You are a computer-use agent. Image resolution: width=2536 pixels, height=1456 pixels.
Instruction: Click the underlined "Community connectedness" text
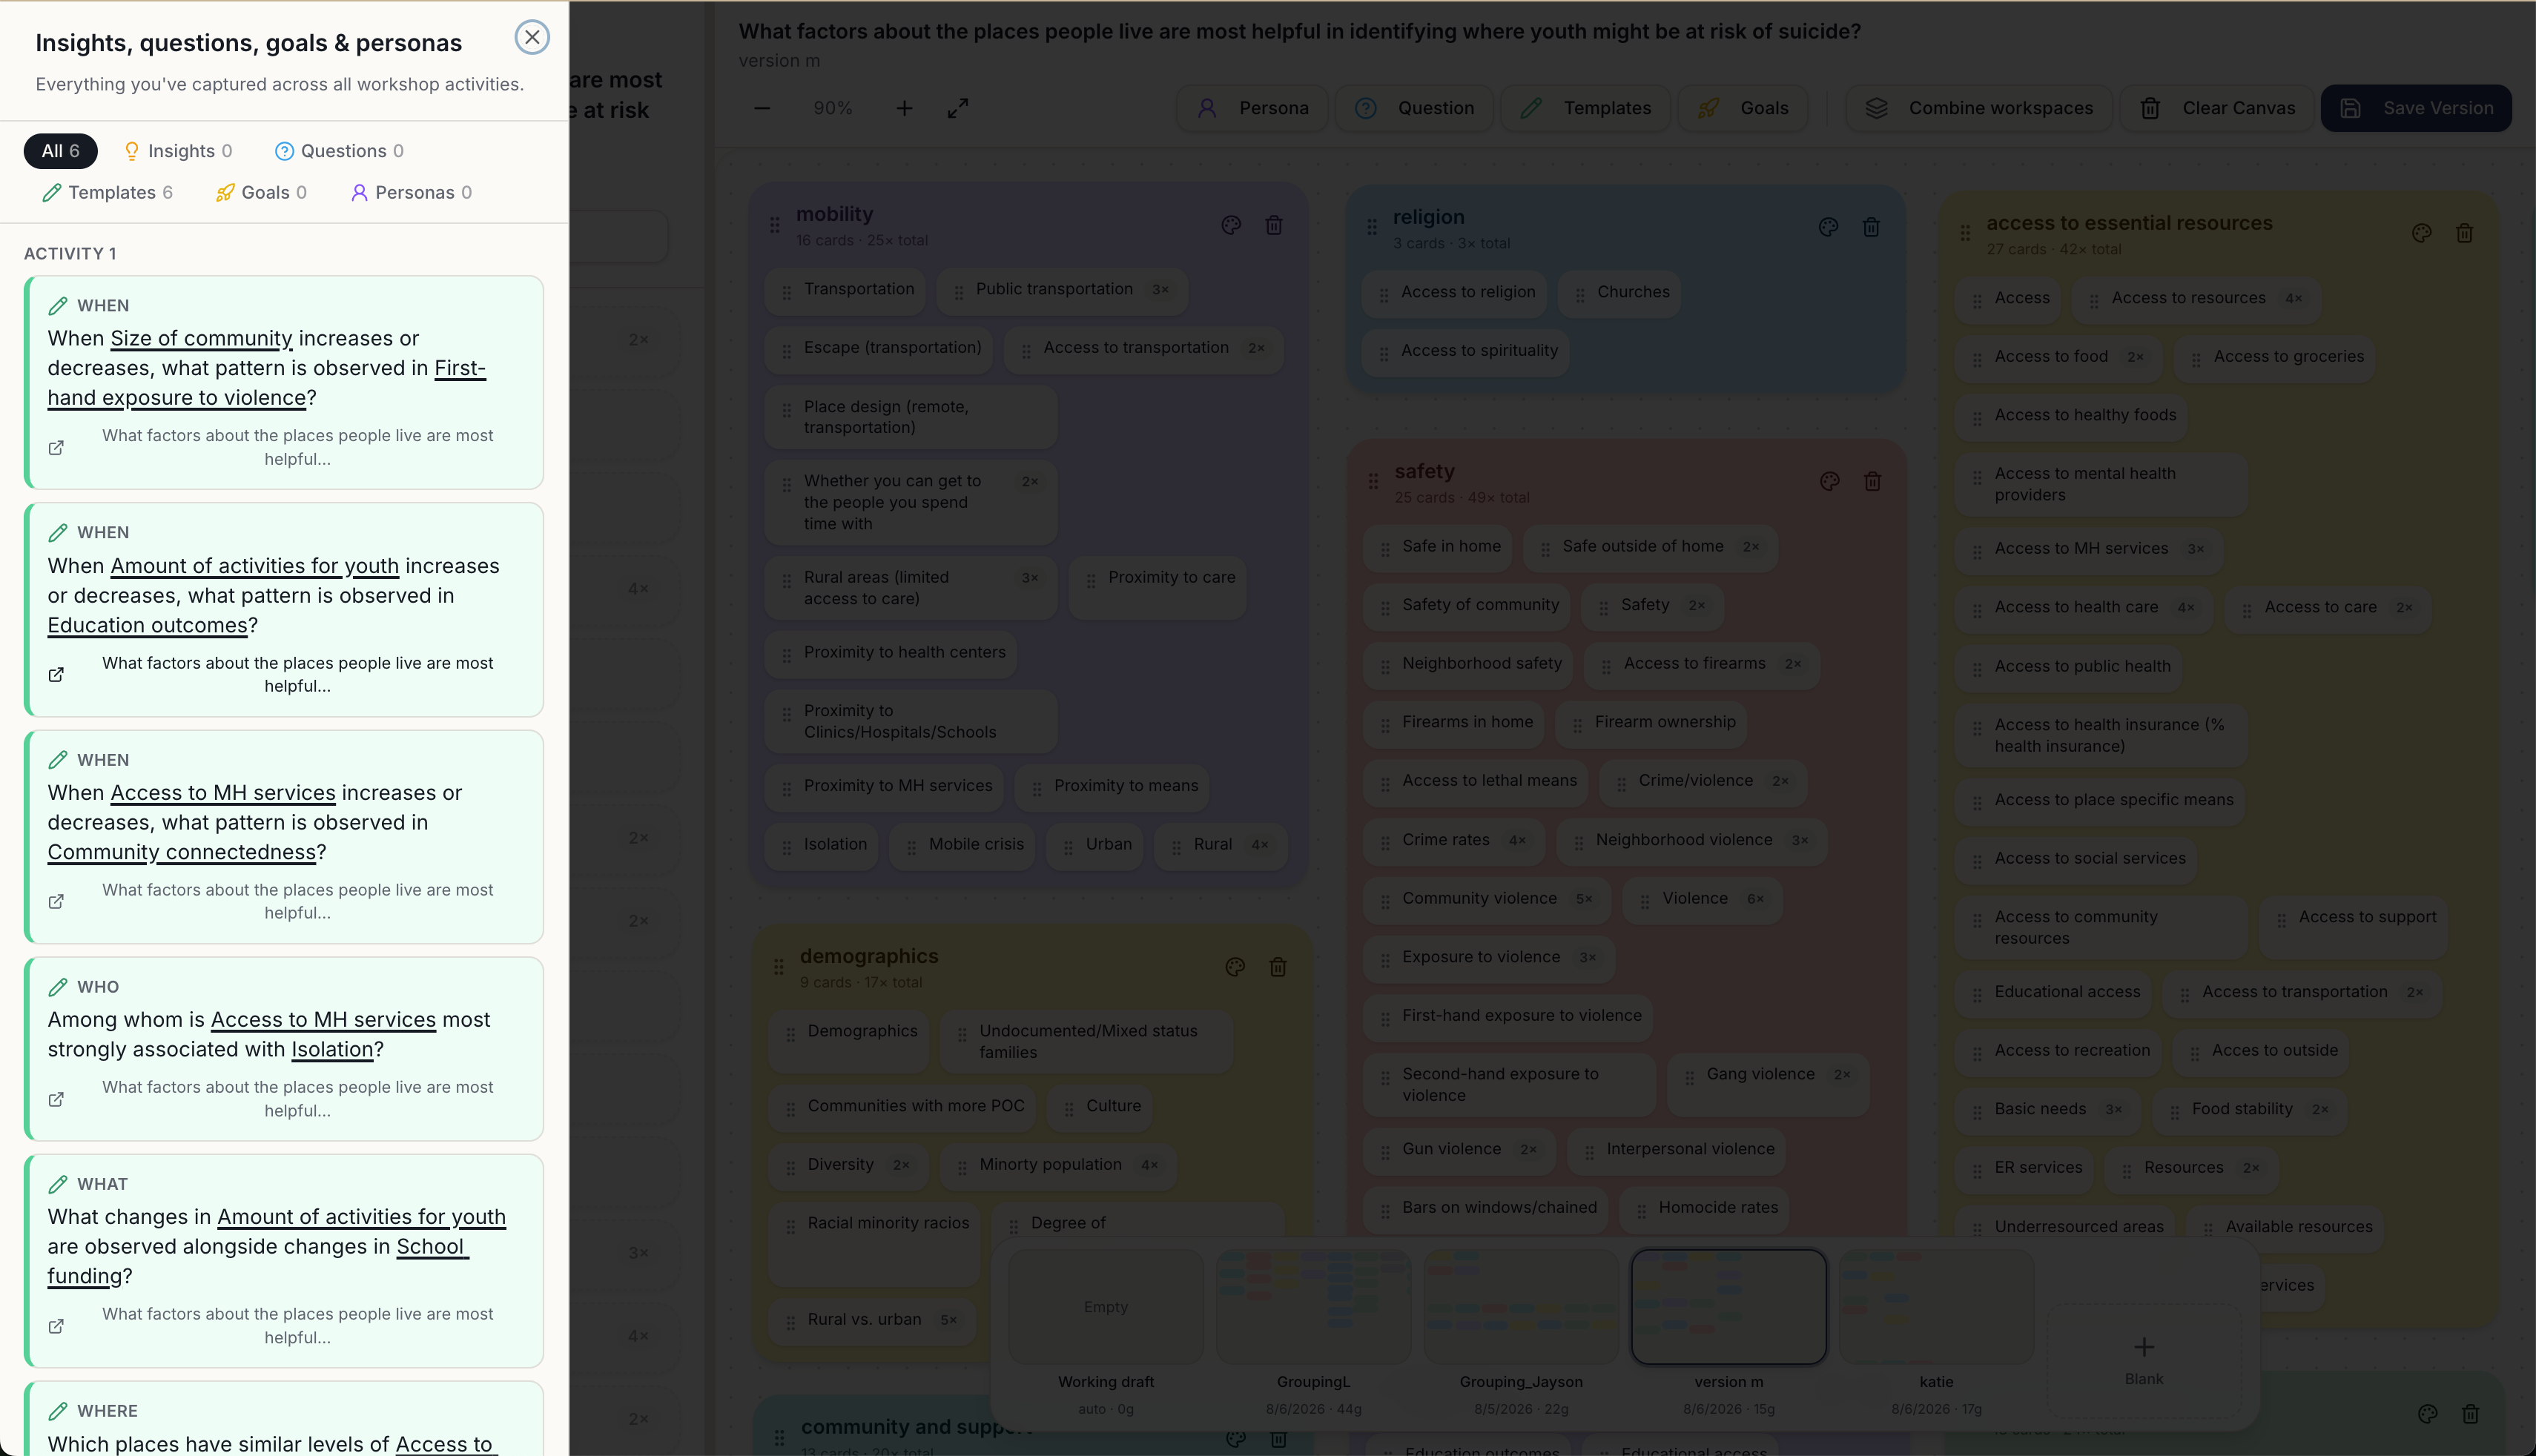click(x=182, y=853)
